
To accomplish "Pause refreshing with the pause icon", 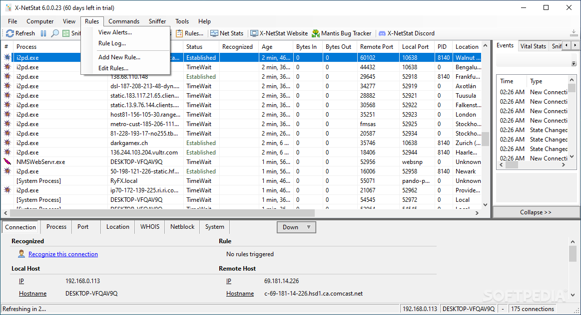I will pyautogui.click(x=43, y=33).
